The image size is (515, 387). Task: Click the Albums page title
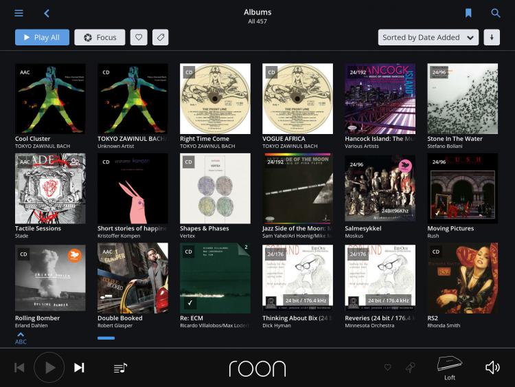coord(257,12)
